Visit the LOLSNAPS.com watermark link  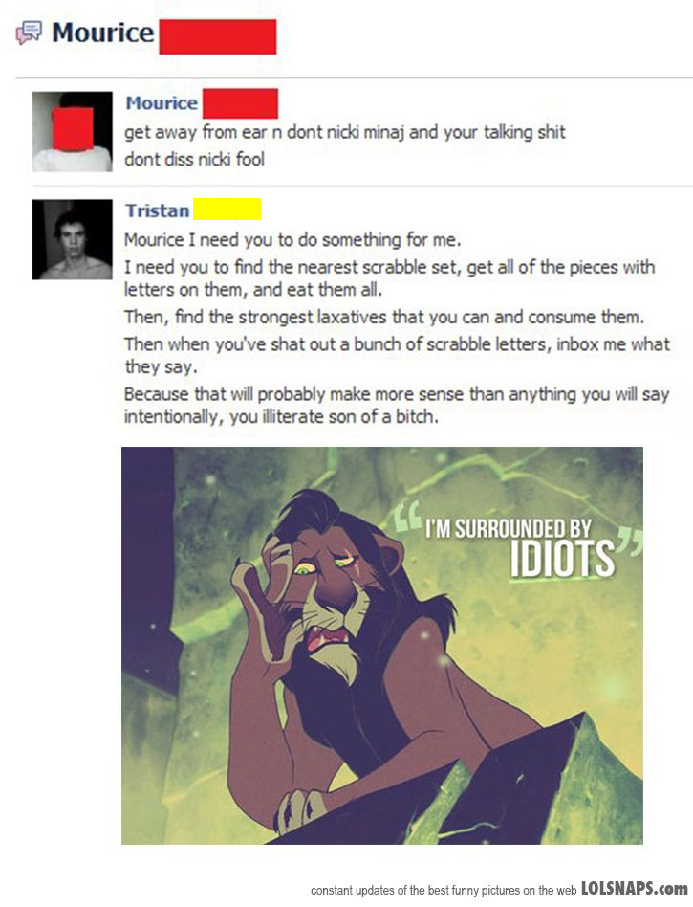pyautogui.click(x=634, y=888)
